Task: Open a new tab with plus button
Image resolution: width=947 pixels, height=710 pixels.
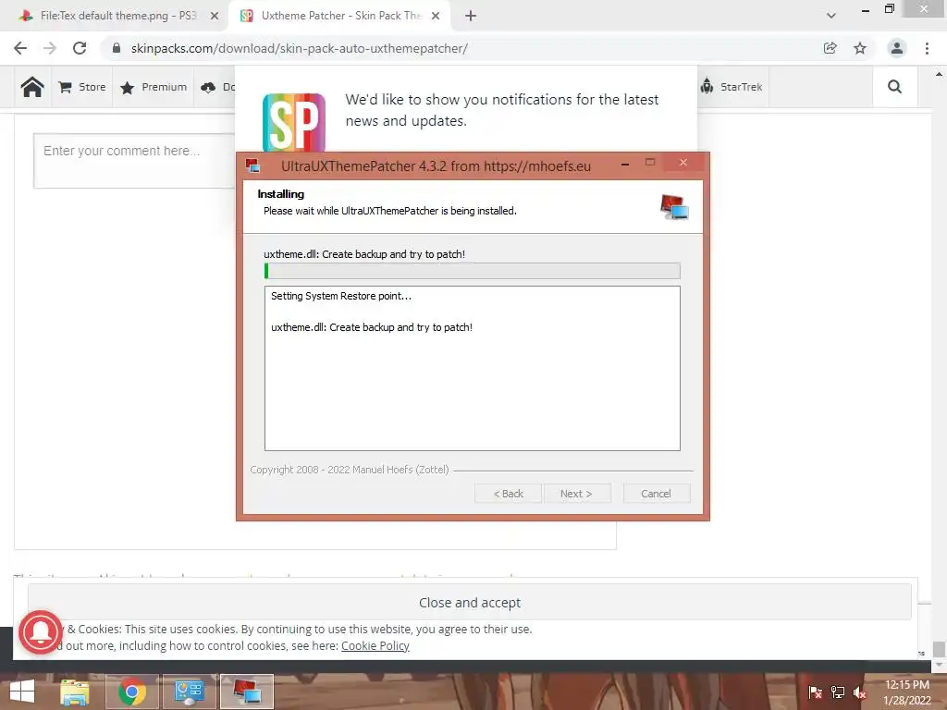Action: [471, 16]
